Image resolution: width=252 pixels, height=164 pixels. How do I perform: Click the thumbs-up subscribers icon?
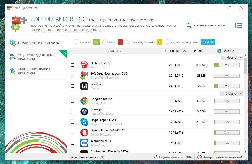tap(156, 157)
